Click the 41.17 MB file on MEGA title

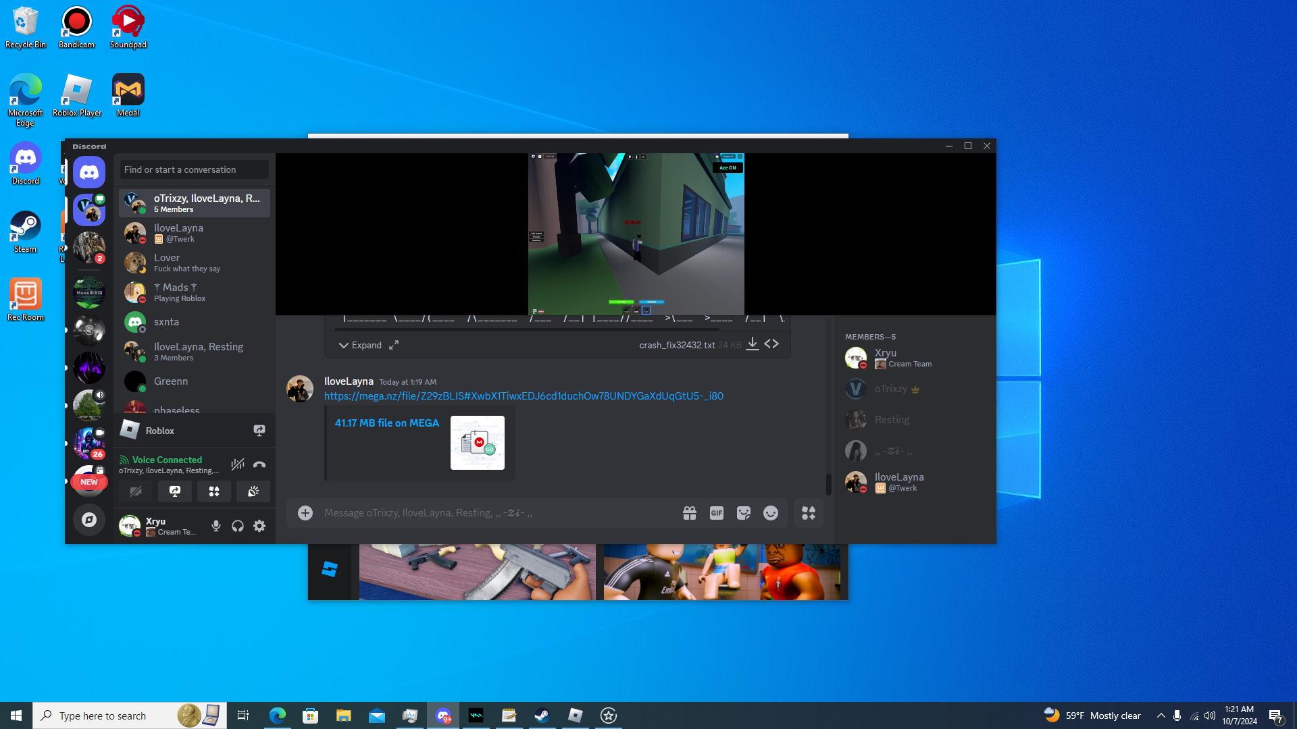386,423
